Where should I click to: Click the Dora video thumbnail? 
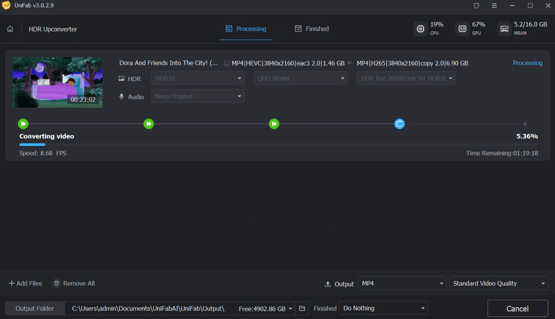point(58,82)
